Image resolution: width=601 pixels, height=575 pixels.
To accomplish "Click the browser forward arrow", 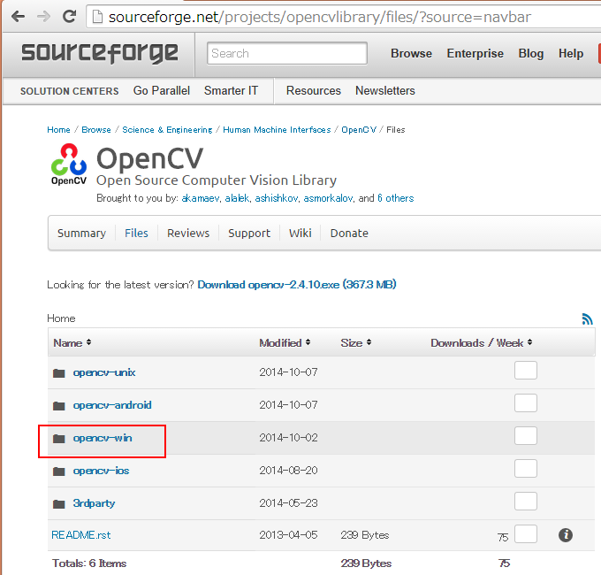I will click(43, 17).
